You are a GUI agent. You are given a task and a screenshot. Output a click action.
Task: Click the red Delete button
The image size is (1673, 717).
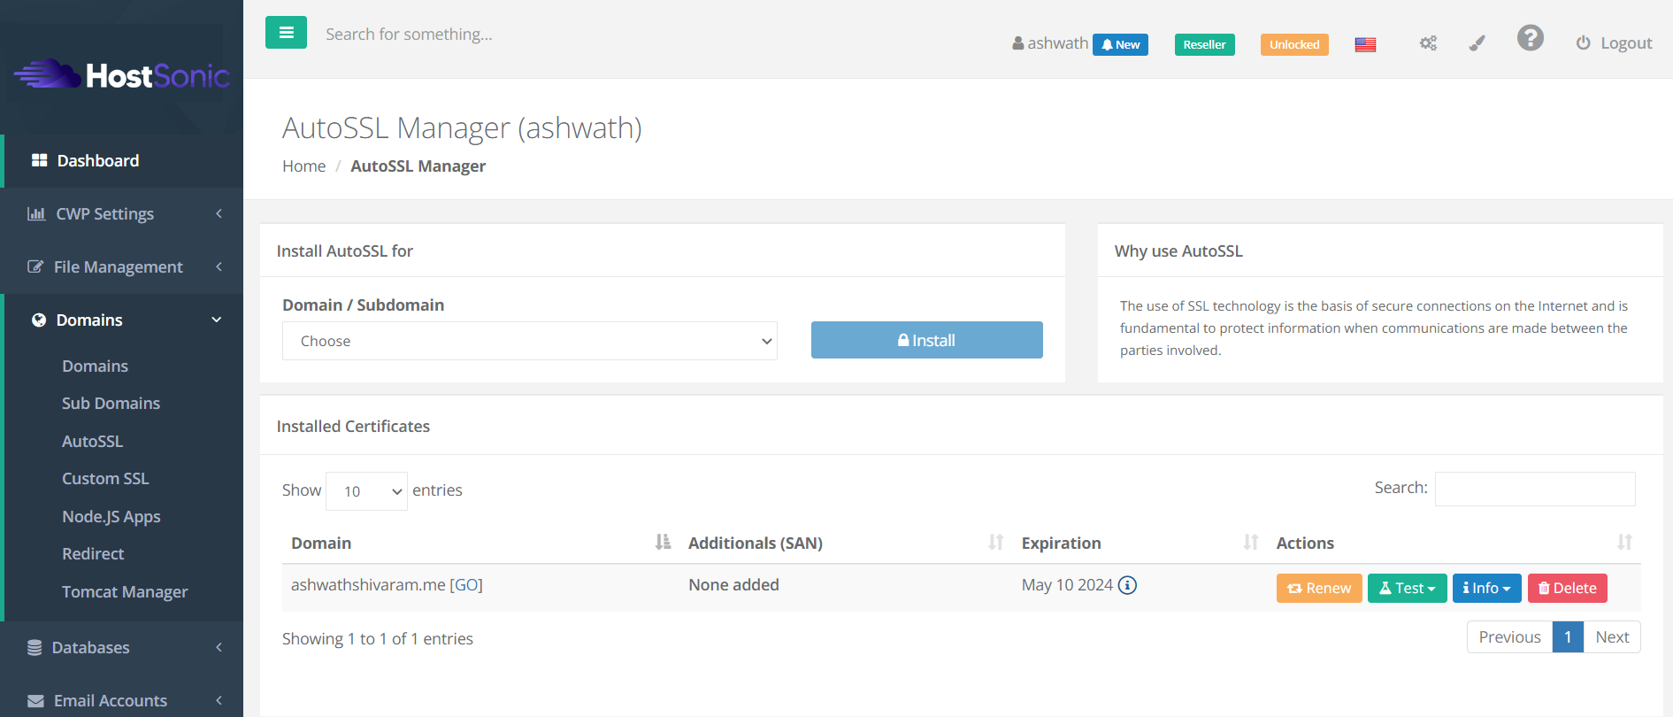(1567, 588)
